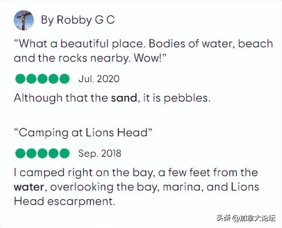Click the fourth rating bubble of Sep. 2018 review
The width and height of the screenshot is (282, 228).
[x=53, y=153]
